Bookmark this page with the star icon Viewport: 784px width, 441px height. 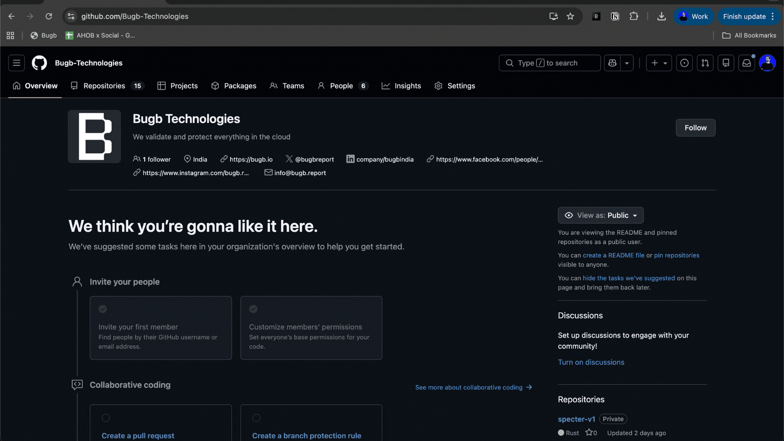[x=570, y=16]
